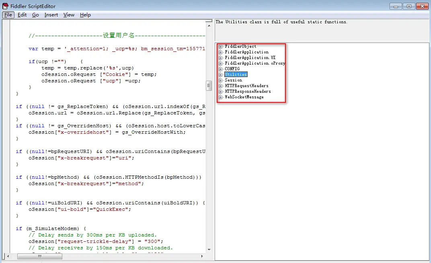Click the x-breakrequest "method" line
This screenshot has width=431, height=263.
pos(86,183)
